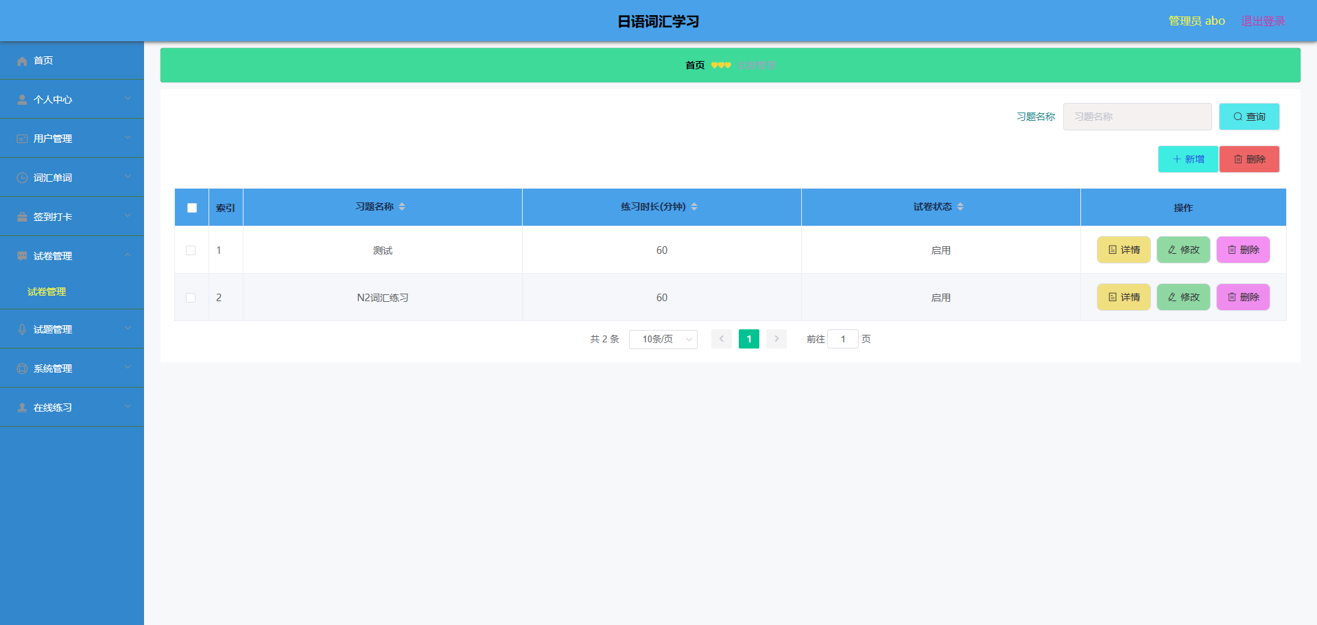Click the 共 2 条 total count
Viewport: 1317px width, 625px height.
point(604,340)
